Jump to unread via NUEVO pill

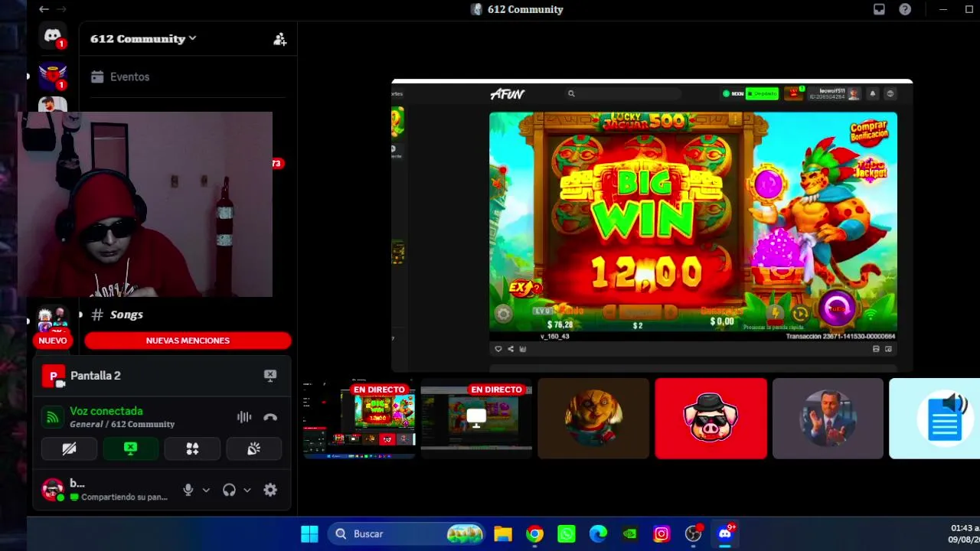[53, 341]
